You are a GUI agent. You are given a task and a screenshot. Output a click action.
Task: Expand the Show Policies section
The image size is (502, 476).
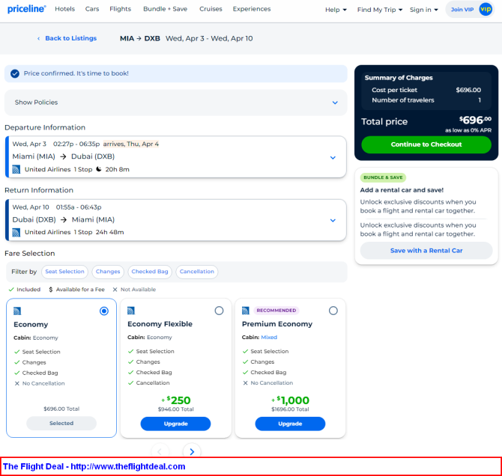coord(176,103)
